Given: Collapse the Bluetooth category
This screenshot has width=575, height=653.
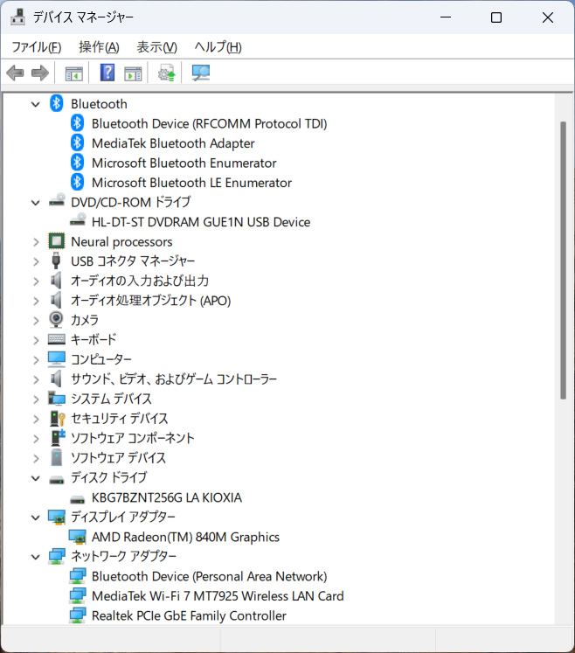Looking at the screenshot, I should tap(36, 104).
